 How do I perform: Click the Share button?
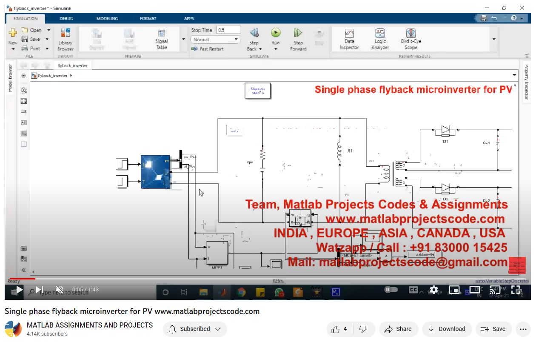point(398,329)
